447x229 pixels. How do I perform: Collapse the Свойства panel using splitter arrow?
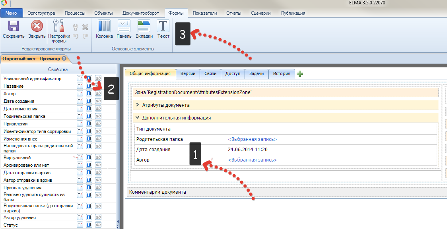point(117,221)
